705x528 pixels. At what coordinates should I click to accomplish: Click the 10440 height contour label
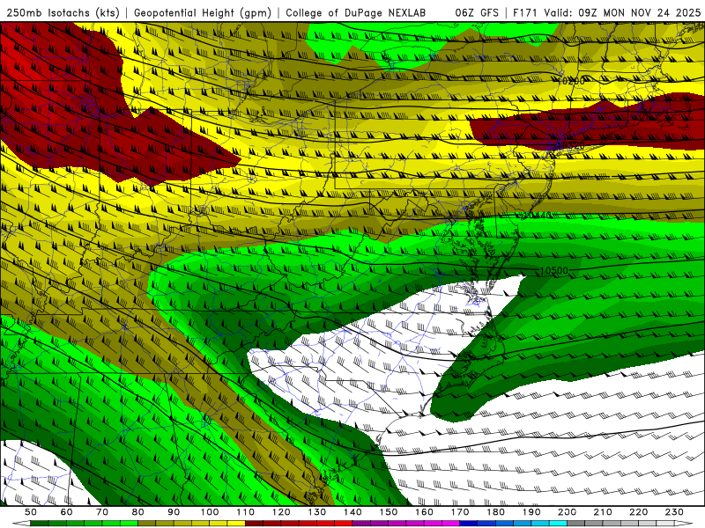[x=537, y=216]
